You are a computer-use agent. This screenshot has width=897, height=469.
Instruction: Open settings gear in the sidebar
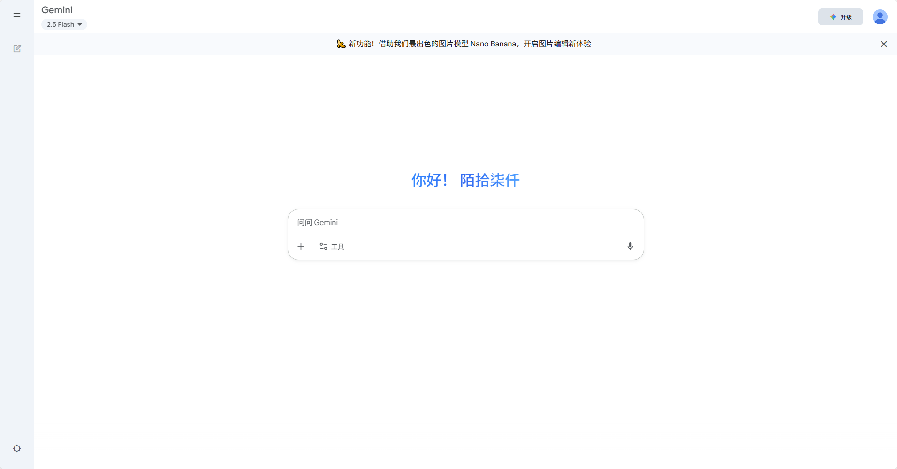click(17, 448)
